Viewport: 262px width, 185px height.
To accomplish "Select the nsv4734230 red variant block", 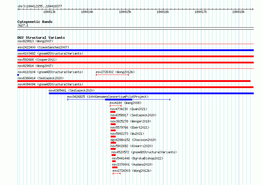I will pyautogui.click(x=113, y=112).
